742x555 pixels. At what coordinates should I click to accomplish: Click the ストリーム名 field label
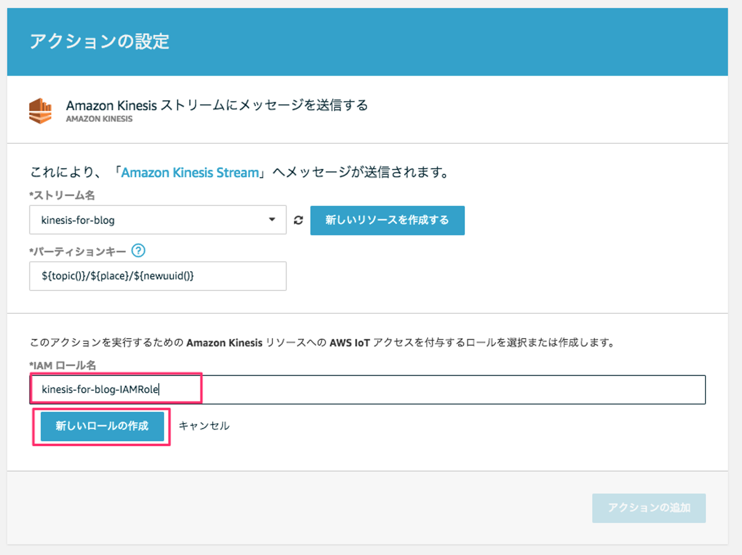click(x=62, y=195)
